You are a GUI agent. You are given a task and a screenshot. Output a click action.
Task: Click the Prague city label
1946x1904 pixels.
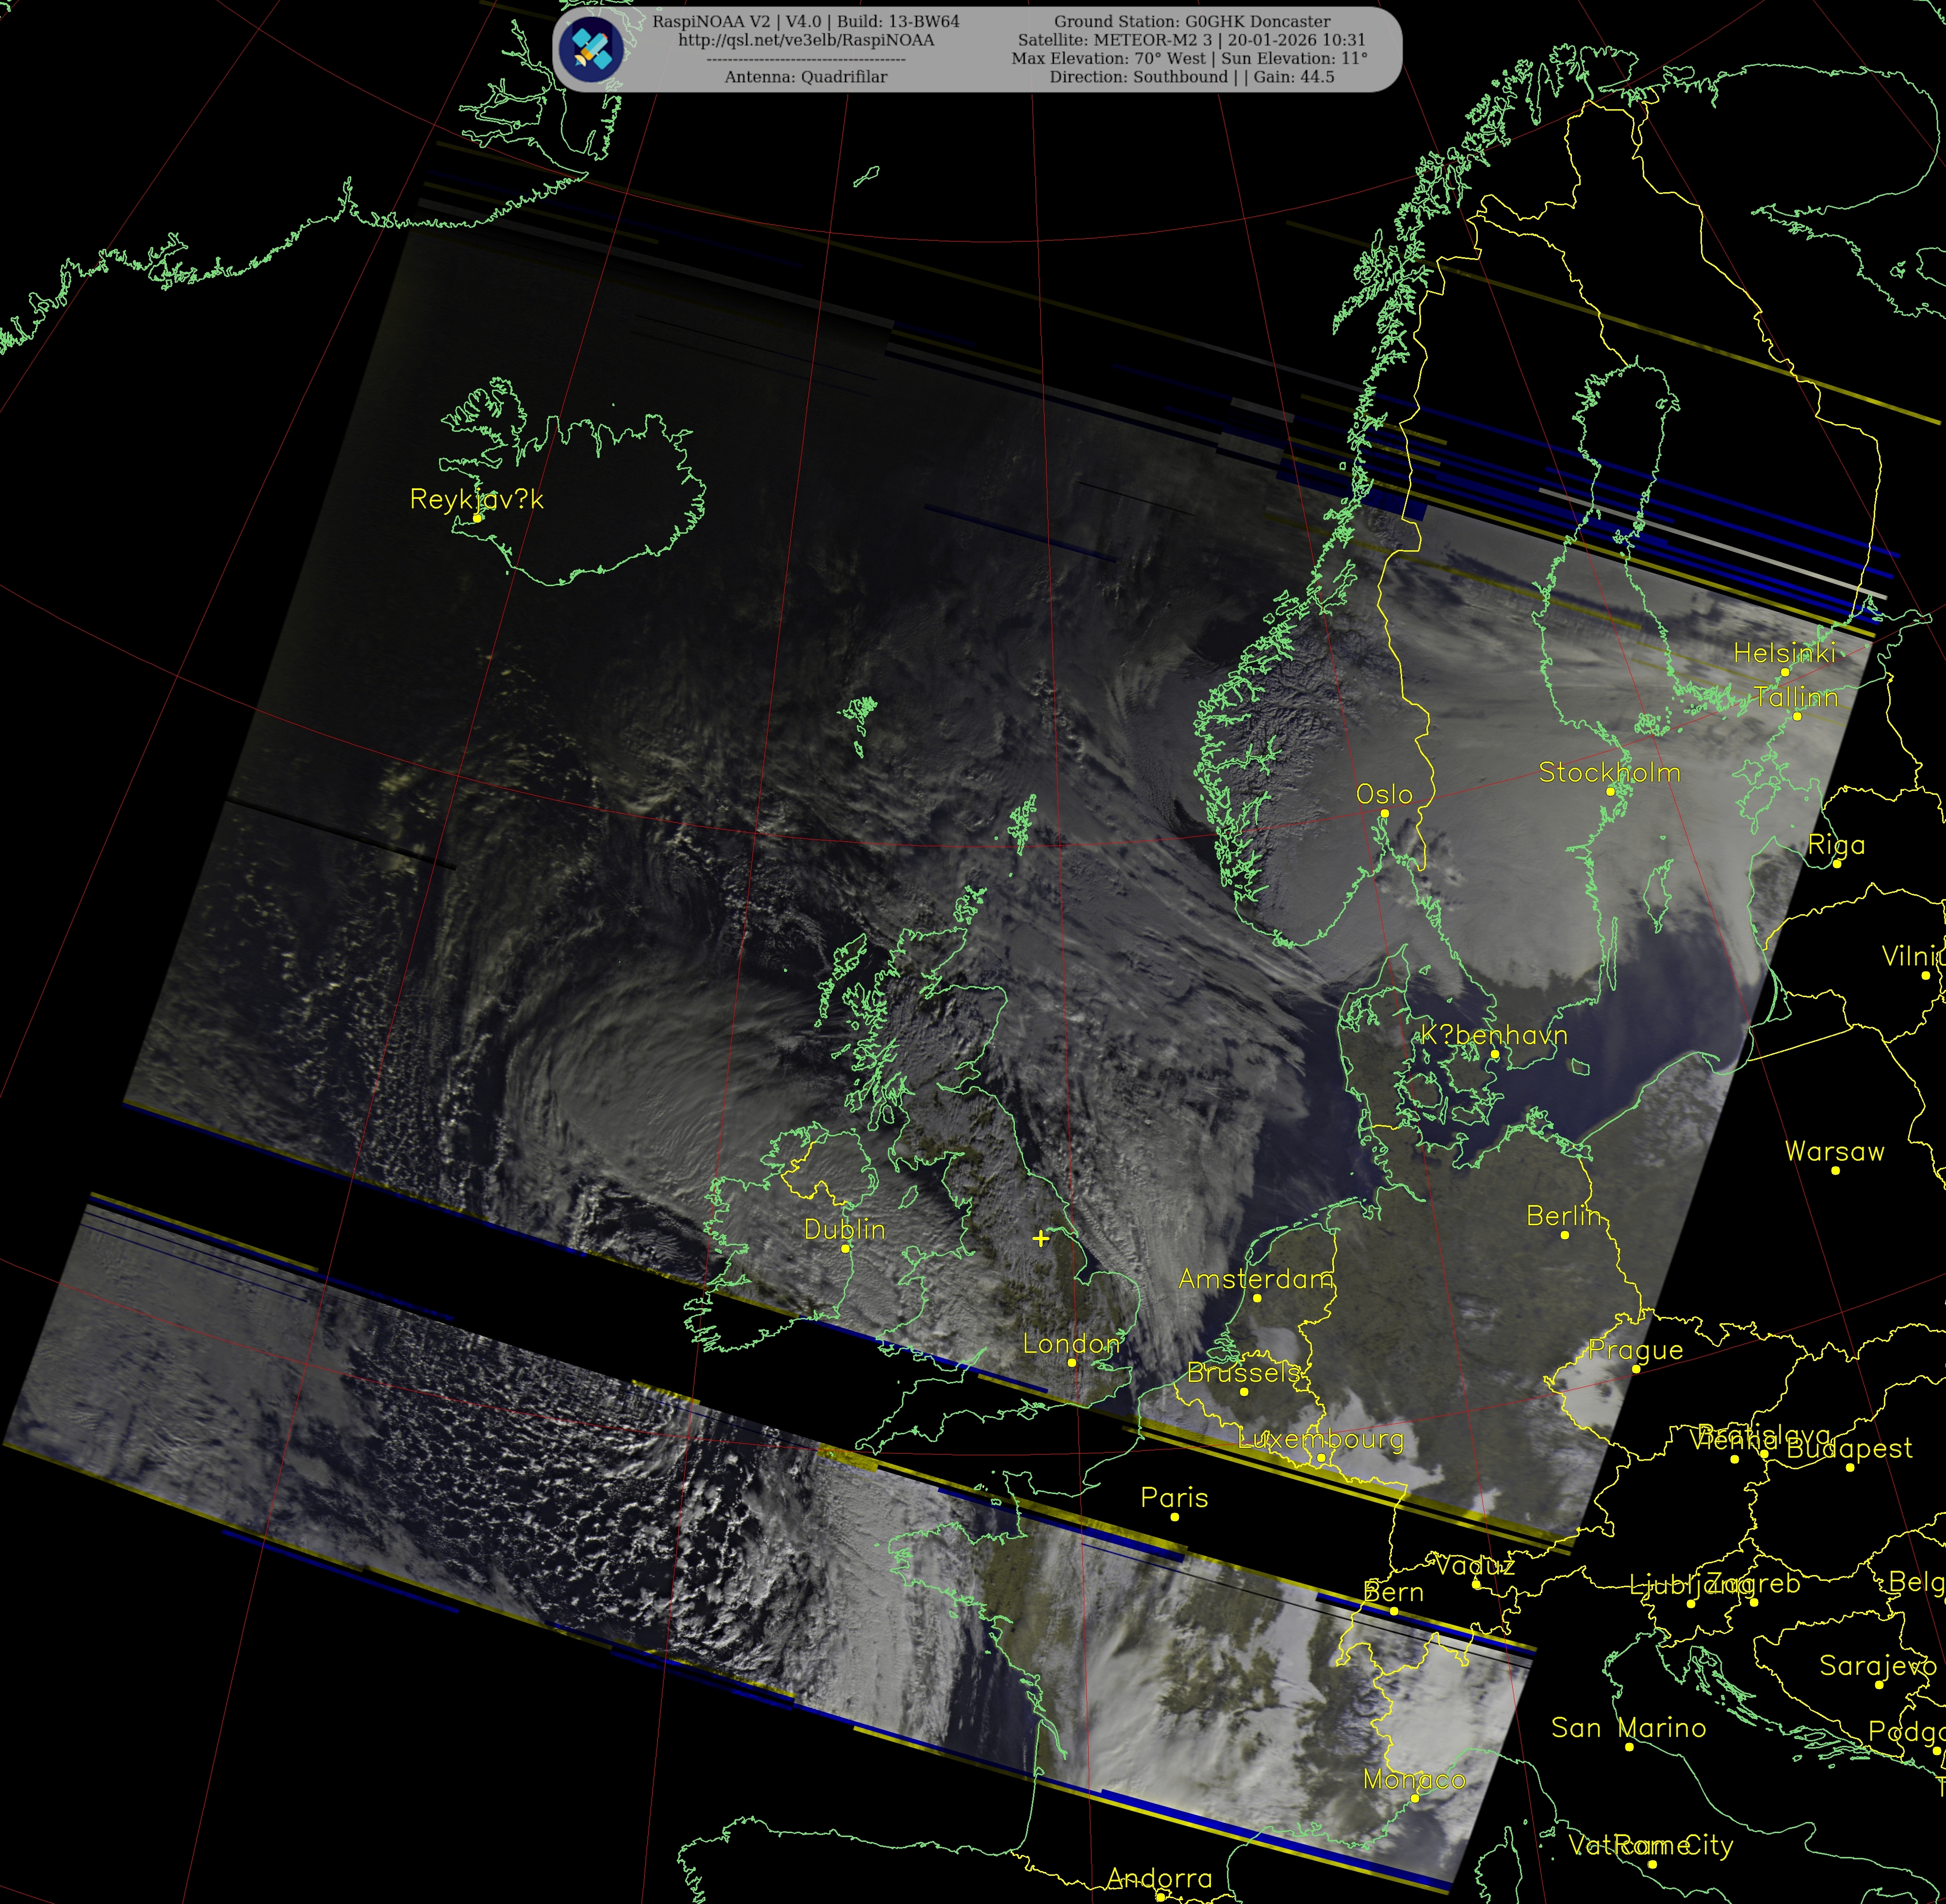(x=1635, y=1350)
